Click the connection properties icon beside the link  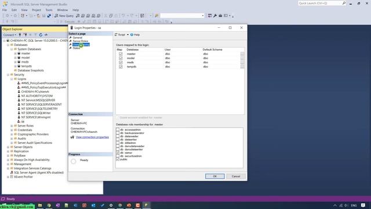coord(72,137)
